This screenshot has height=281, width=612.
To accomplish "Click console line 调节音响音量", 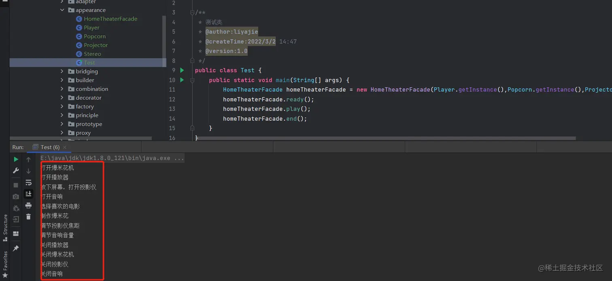I will 57,235.
